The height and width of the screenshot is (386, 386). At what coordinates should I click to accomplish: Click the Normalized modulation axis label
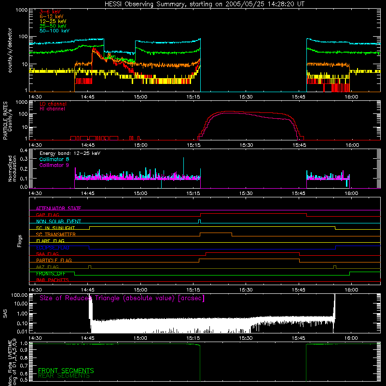[x=12, y=168]
